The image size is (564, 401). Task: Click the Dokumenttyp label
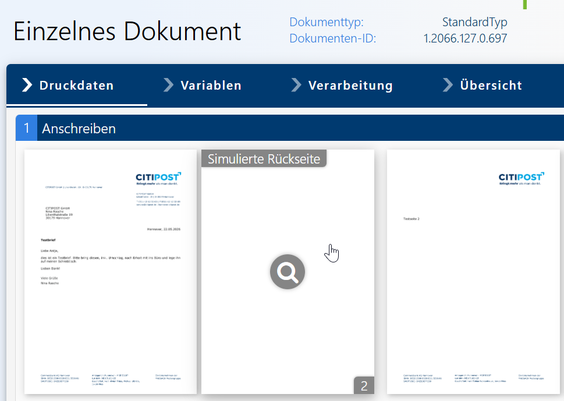click(327, 22)
